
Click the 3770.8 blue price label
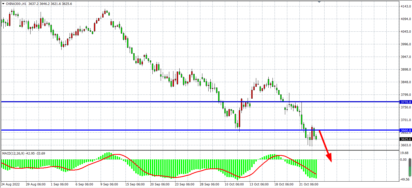[406, 102]
